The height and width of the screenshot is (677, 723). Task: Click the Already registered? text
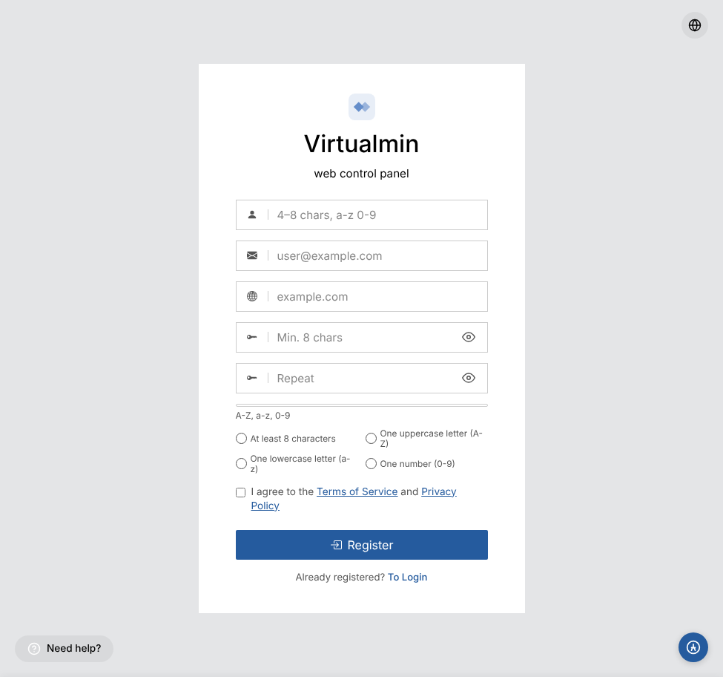(x=340, y=577)
